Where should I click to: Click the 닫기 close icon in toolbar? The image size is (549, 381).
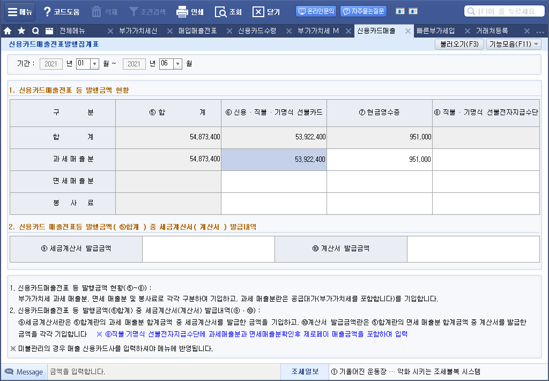[x=258, y=11]
